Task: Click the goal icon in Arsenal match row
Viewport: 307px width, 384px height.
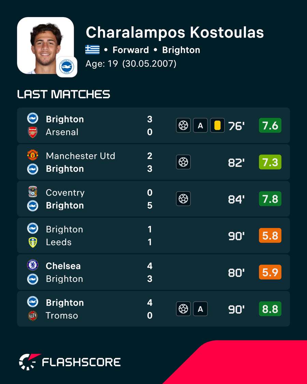Action: tap(183, 125)
